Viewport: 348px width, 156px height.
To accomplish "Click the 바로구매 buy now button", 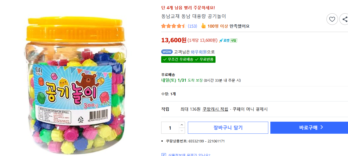I will coord(309,128).
